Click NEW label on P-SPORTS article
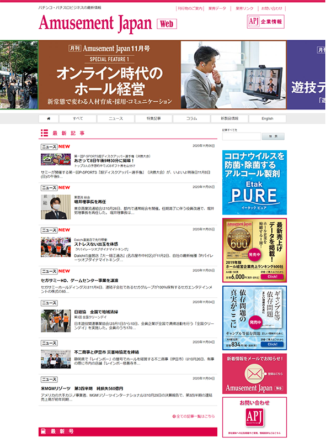The image size is (331, 442). pos(64,146)
